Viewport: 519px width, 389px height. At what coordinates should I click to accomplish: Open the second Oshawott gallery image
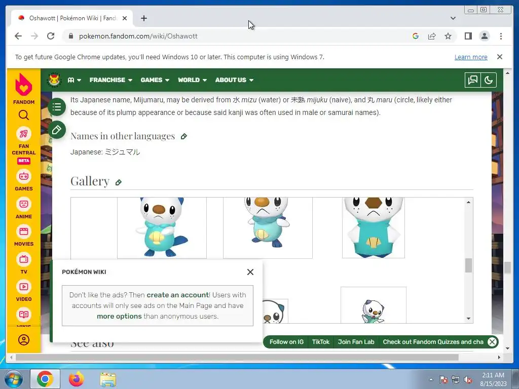(x=268, y=228)
